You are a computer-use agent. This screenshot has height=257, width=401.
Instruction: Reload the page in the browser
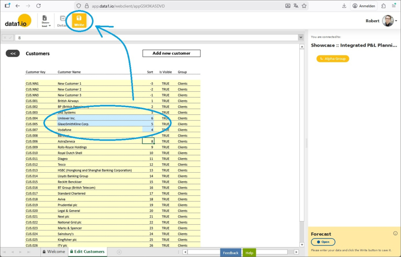pyautogui.click(x=38, y=6)
